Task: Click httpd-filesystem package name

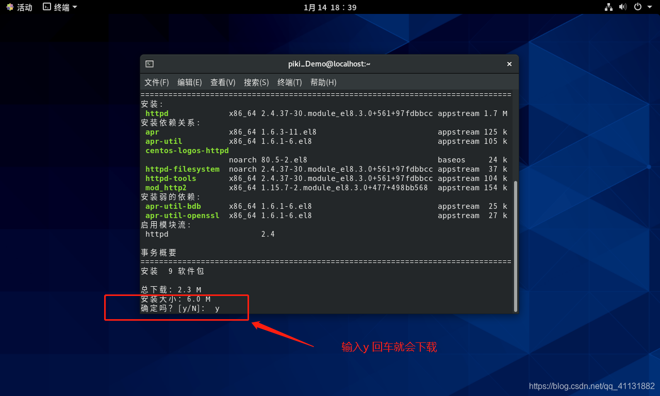Action: coord(182,169)
